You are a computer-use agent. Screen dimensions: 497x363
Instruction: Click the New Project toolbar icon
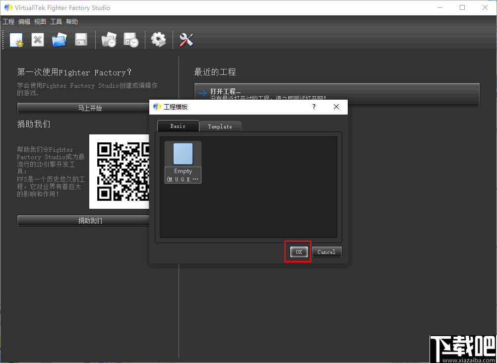pyautogui.click(x=17, y=40)
